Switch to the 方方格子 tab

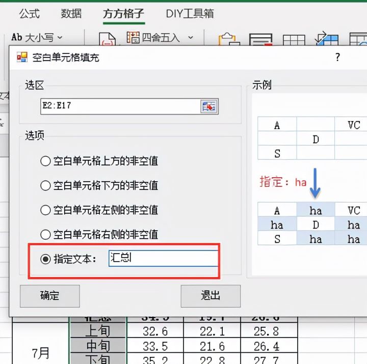[x=123, y=14]
